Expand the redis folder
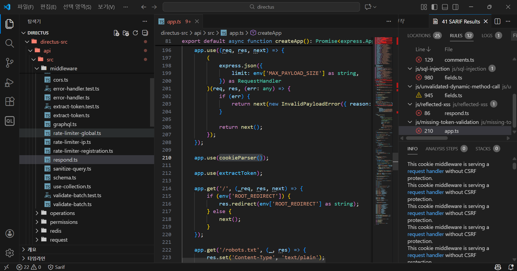The width and height of the screenshot is (517, 271). click(37, 231)
